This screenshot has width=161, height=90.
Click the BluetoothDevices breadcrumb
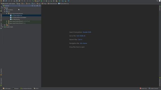(64, 3)
